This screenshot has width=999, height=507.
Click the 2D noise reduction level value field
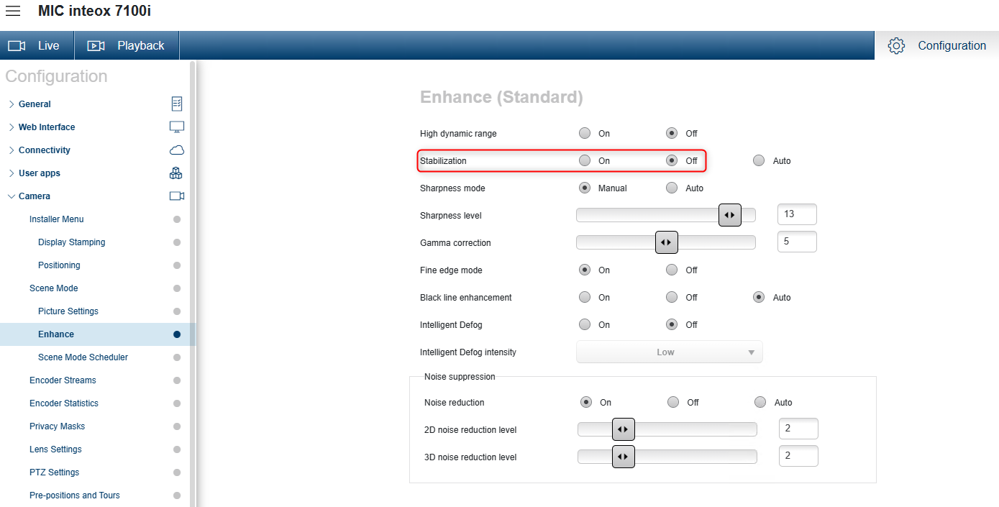click(x=798, y=429)
